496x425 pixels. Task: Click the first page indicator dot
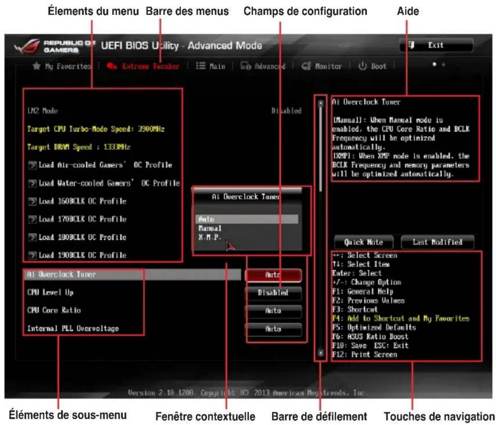[434, 64]
